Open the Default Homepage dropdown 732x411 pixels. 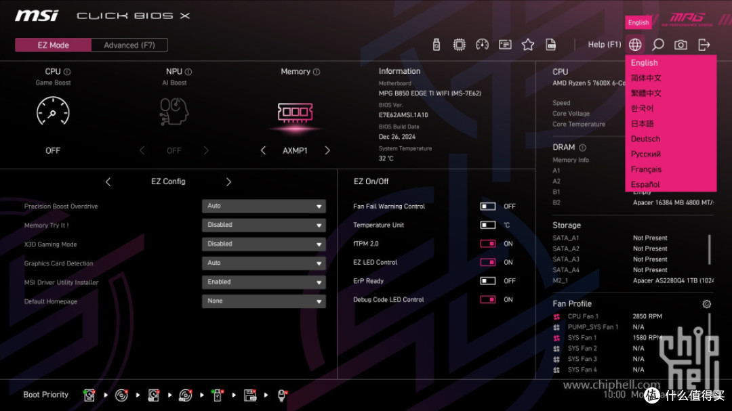(264, 301)
